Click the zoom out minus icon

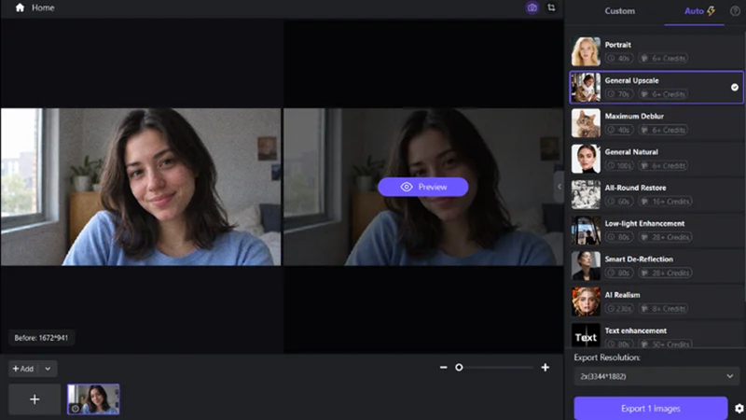(x=444, y=367)
